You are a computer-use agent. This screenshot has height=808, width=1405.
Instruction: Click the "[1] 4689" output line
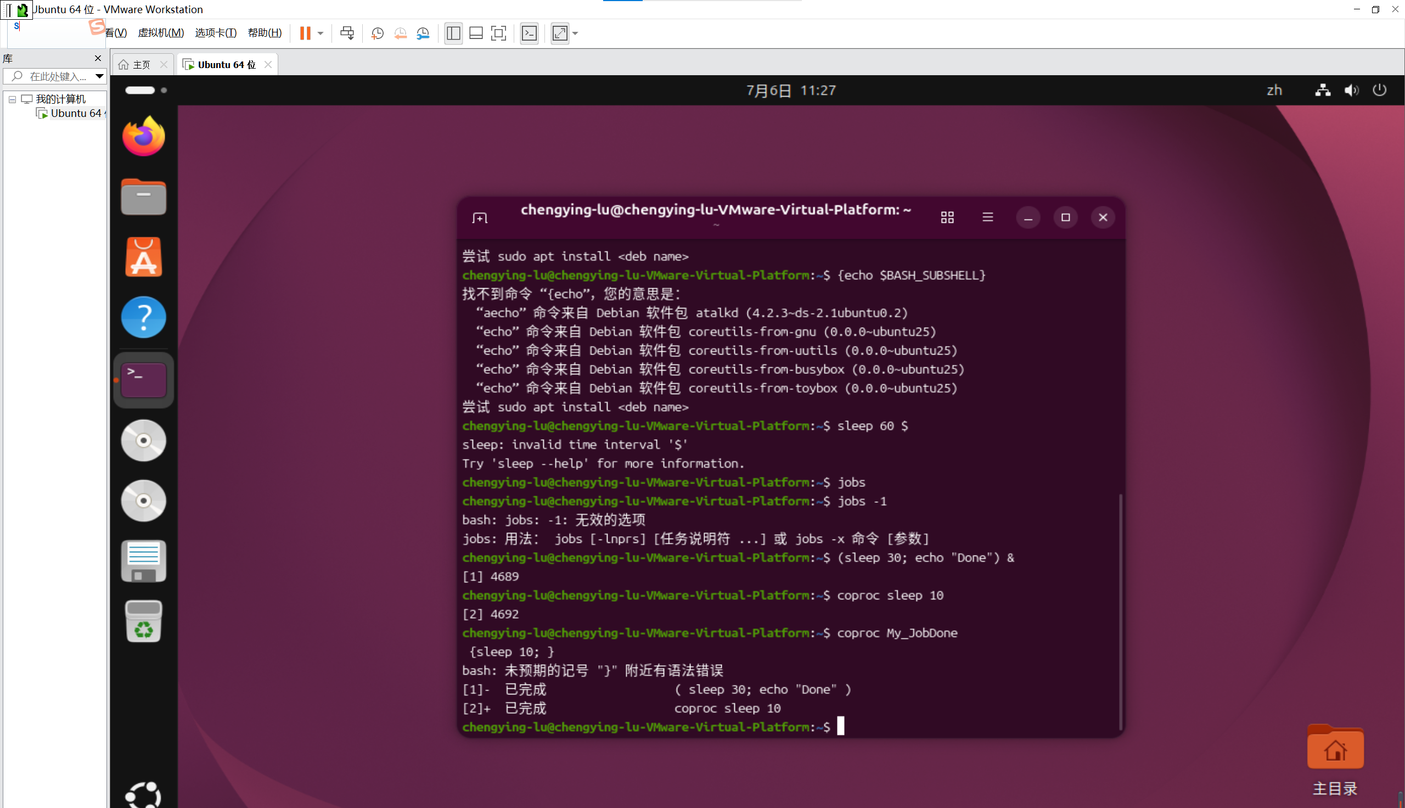click(490, 576)
